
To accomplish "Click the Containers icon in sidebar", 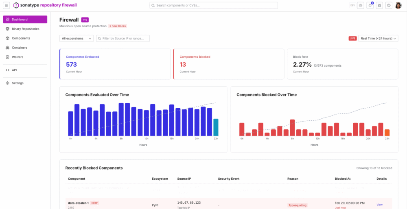I will point(7,48).
